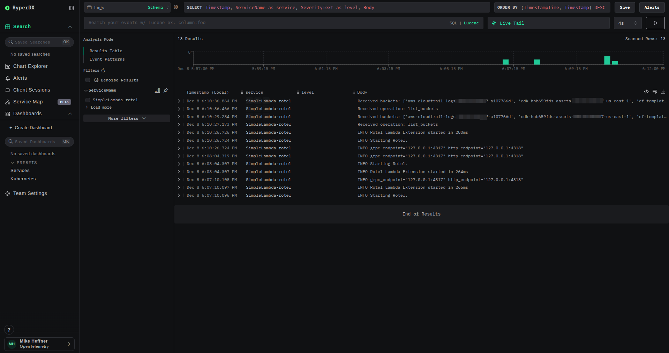Check the SimpleLambda-rotel service filter
669x353 pixels.
click(x=88, y=100)
